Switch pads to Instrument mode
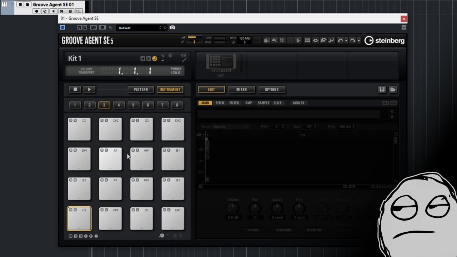457x257 pixels. 170,90
